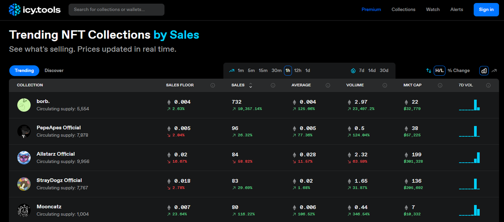Open the Mooncatz collection link
The width and height of the screenshot is (504, 222).
49,207
